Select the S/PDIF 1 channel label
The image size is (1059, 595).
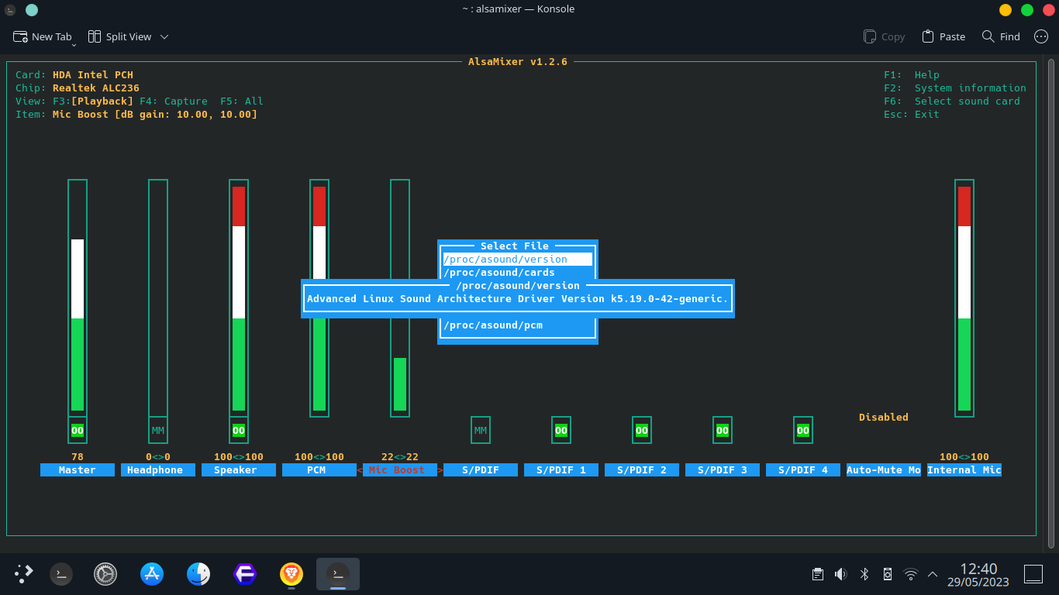click(x=561, y=470)
